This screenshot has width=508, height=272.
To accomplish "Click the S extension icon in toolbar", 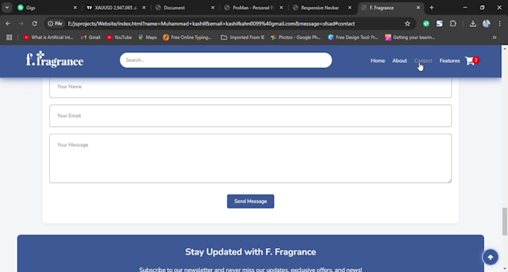I will point(439,24).
